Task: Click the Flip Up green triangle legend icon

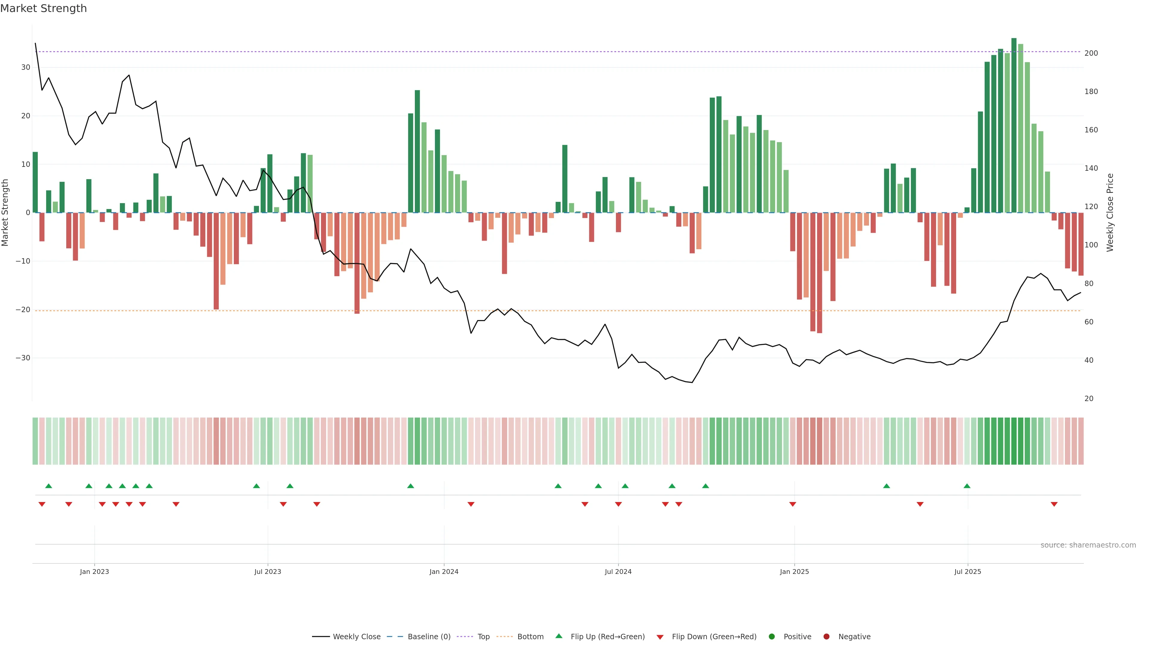Action: coord(558,636)
